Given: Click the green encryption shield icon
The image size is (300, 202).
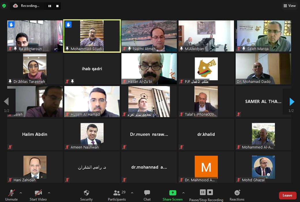Looking at the screenshot, I should pos(4,6).
